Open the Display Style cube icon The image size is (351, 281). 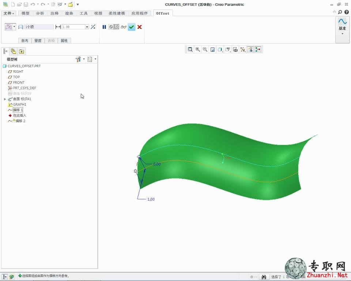(x=220, y=49)
